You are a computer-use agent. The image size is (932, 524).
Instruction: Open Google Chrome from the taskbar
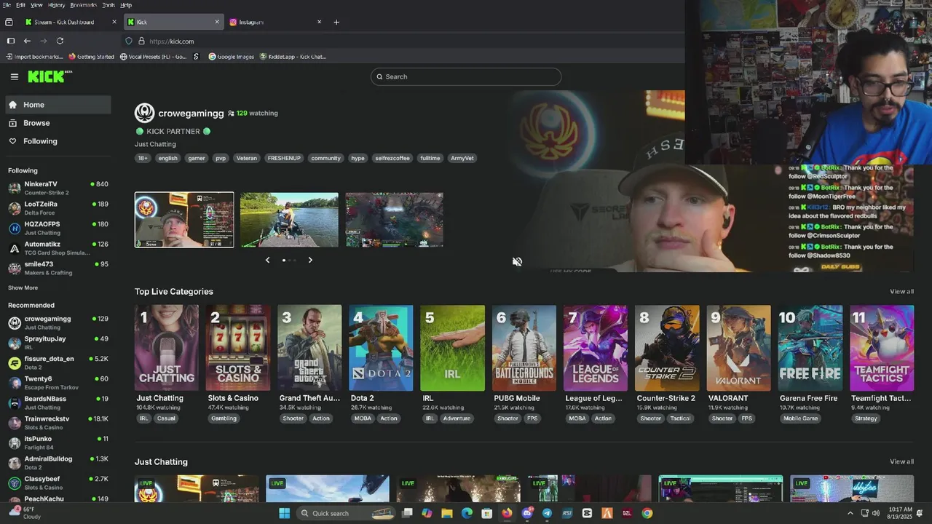coord(647,513)
